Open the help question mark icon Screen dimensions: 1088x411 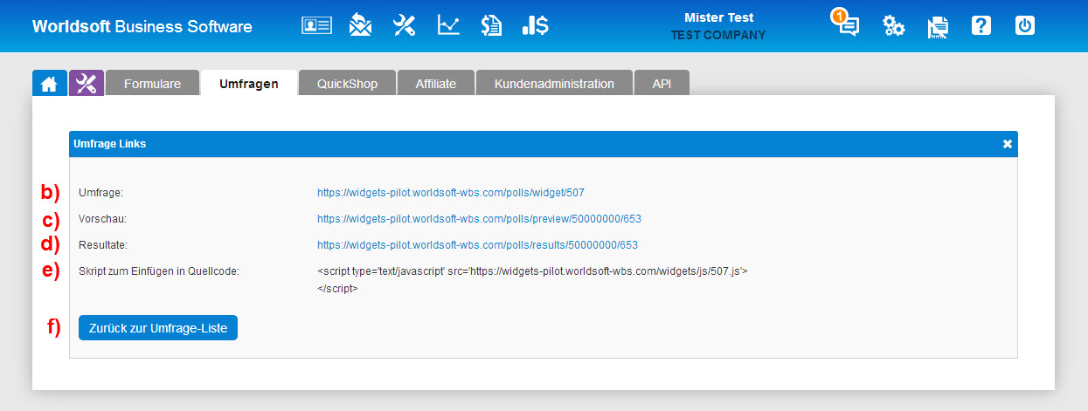[x=981, y=25]
